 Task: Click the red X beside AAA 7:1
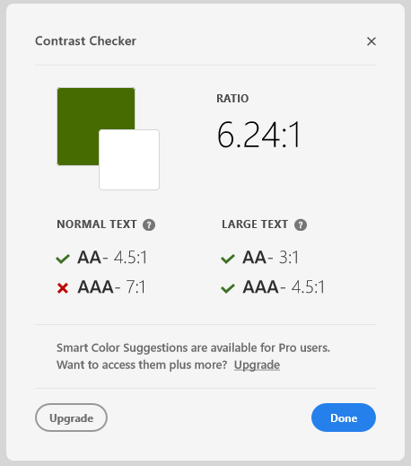[63, 288]
